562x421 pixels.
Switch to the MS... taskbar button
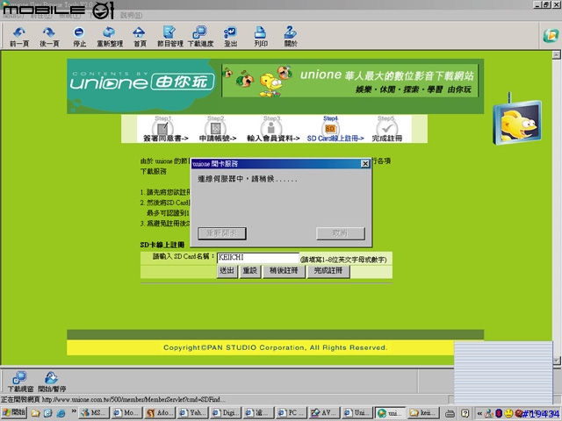(94, 413)
